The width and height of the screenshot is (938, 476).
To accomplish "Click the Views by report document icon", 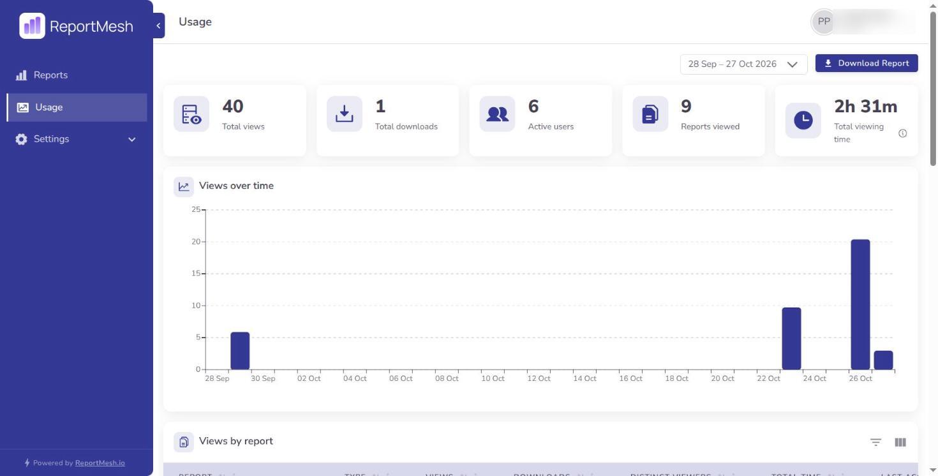I will click(184, 442).
